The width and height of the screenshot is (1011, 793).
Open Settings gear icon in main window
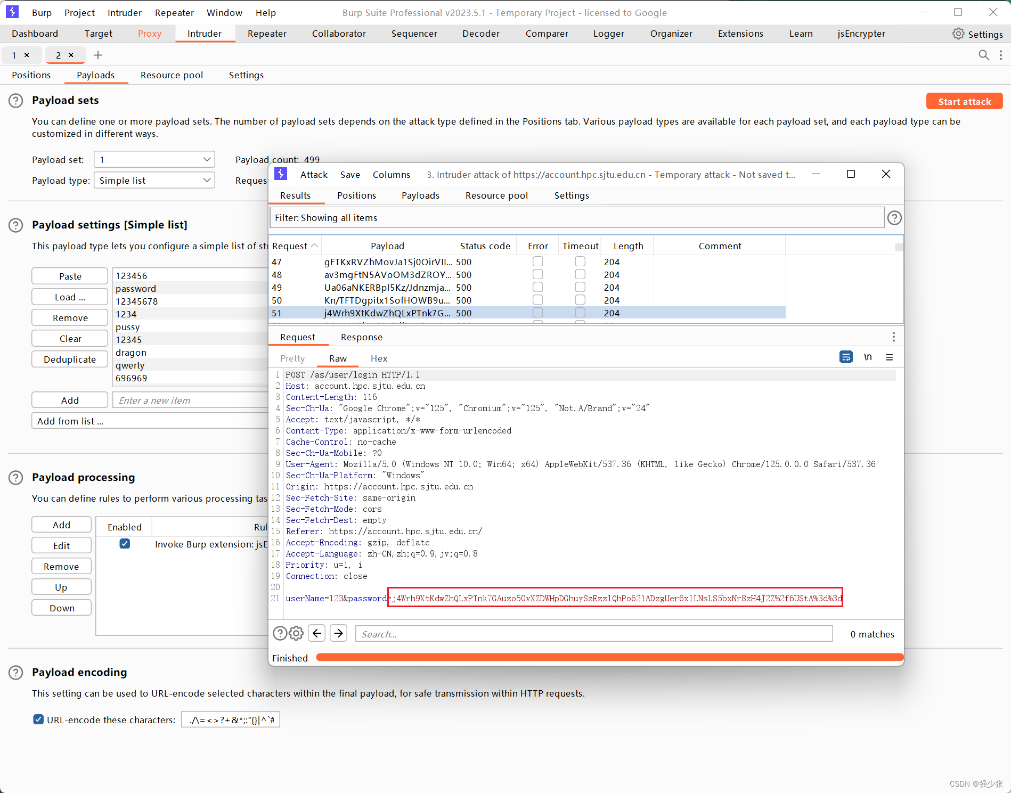click(958, 34)
